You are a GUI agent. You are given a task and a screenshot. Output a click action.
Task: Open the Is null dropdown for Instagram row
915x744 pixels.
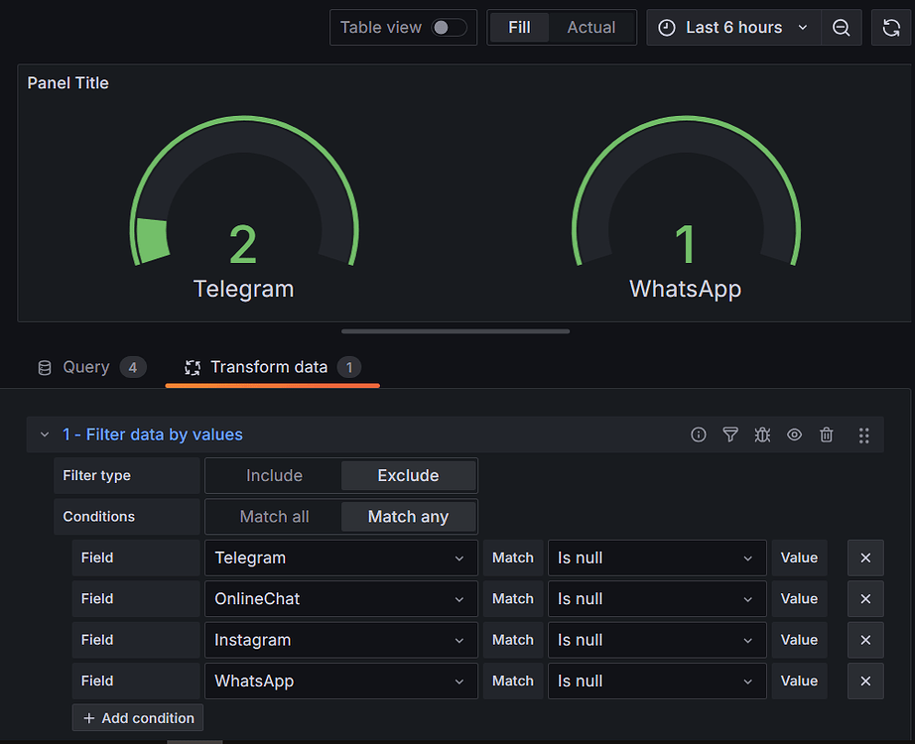click(x=657, y=640)
